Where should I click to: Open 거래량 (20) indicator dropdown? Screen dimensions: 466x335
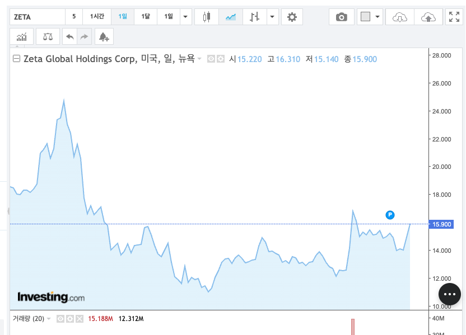[49, 319]
